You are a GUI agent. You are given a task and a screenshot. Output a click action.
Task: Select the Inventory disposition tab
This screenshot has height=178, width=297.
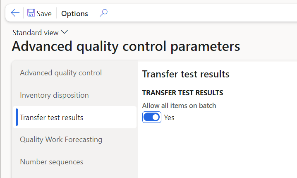(54, 95)
